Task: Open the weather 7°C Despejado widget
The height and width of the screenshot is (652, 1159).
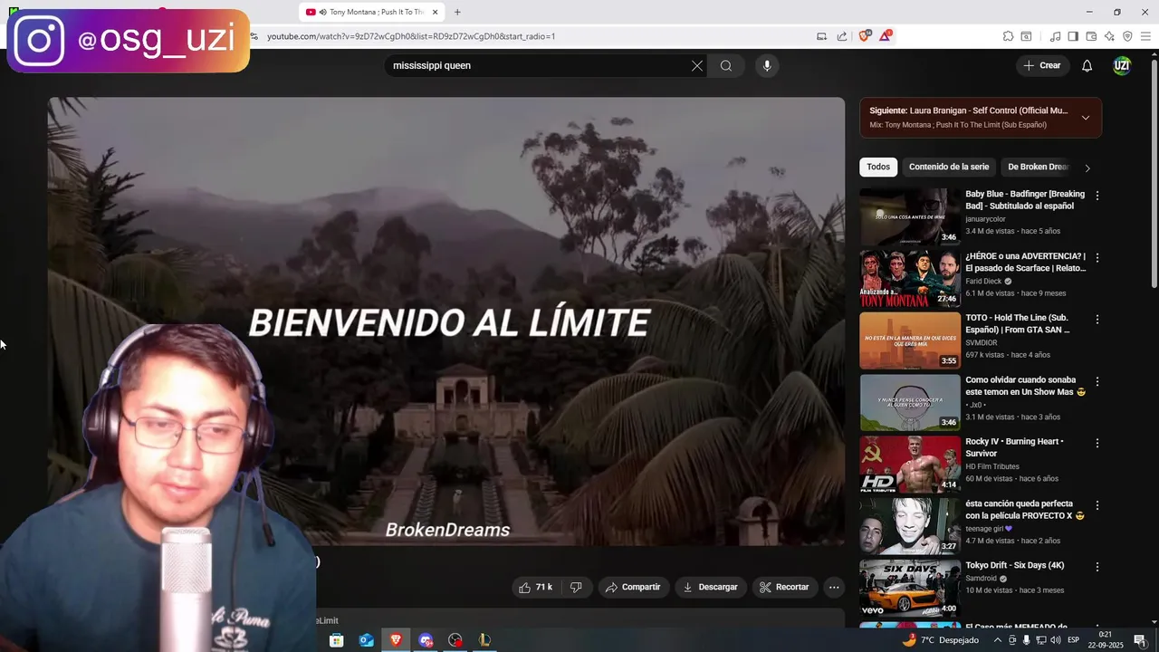Action: click(x=940, y=640)
